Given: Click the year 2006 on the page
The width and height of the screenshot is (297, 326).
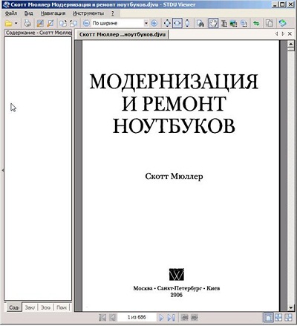Looking at the screenshot, I should point(176,295).
